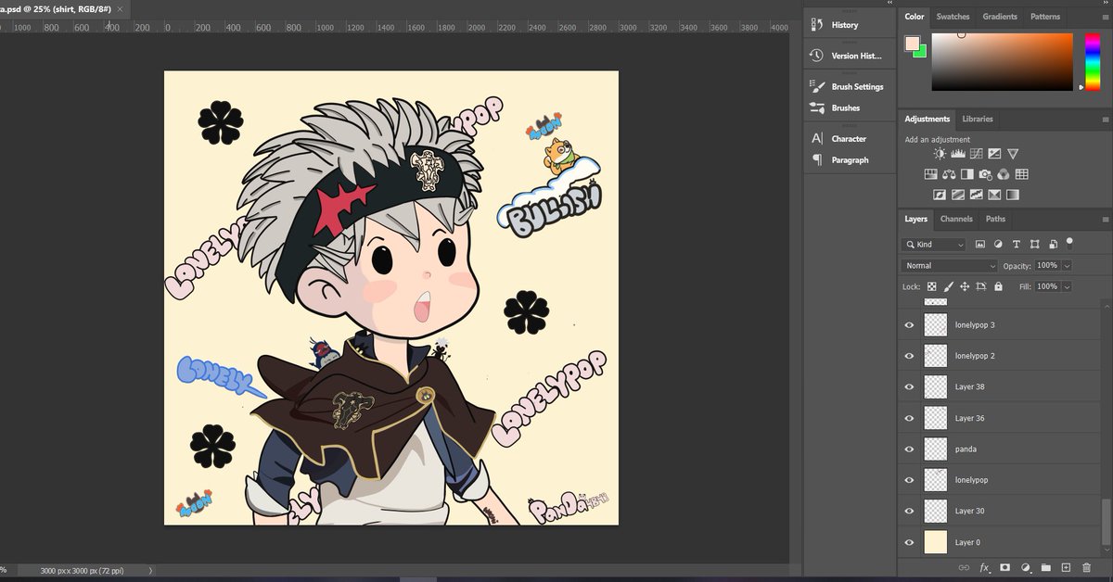Add a Color Balance adjustment
1113x582 pixels.
[x=949, y=174]
